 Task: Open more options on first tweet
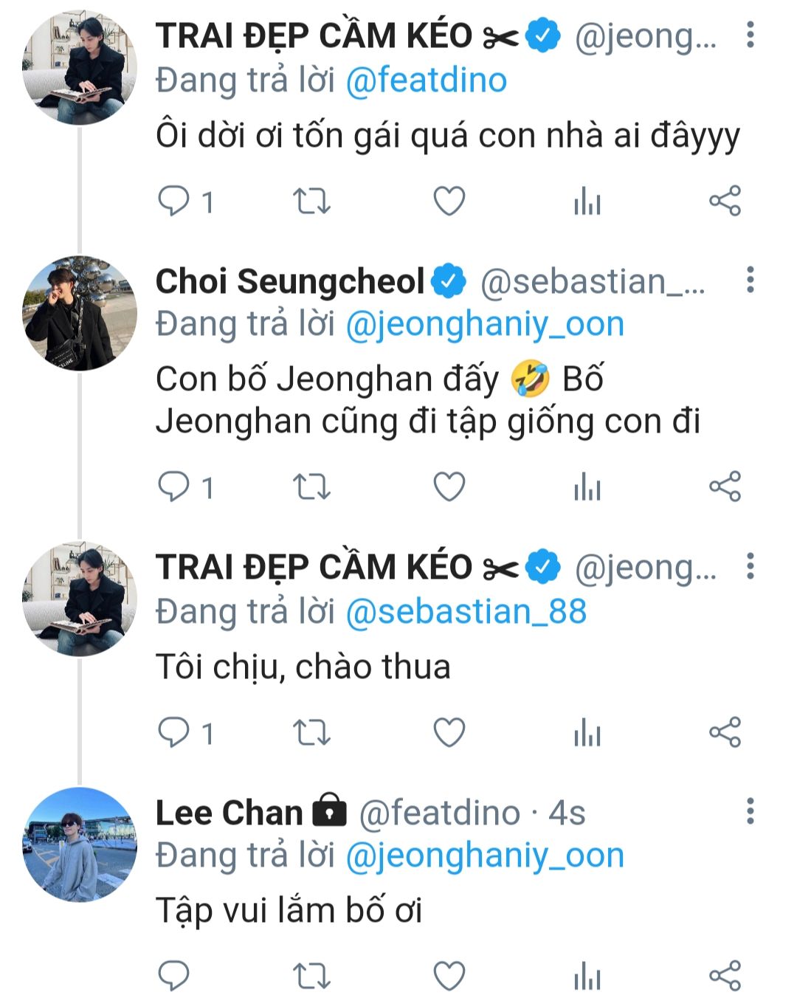pyautogui.click(x=751, y=35)
